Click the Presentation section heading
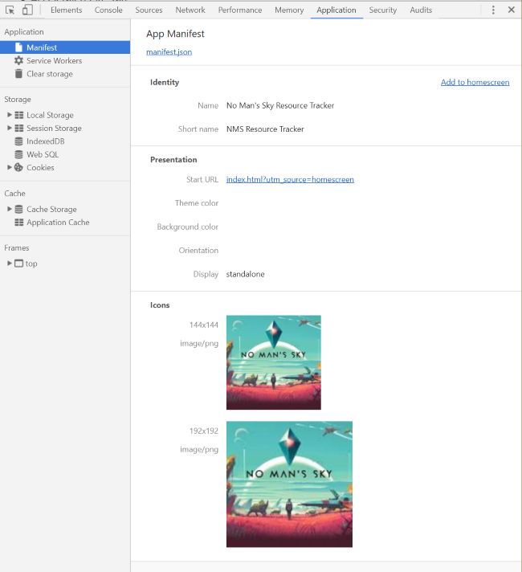 (x=173, y=160)
